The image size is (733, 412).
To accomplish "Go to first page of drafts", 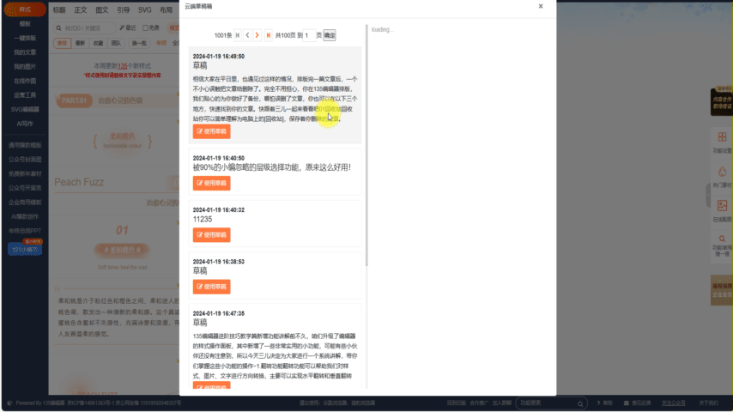I will [238, 35].
